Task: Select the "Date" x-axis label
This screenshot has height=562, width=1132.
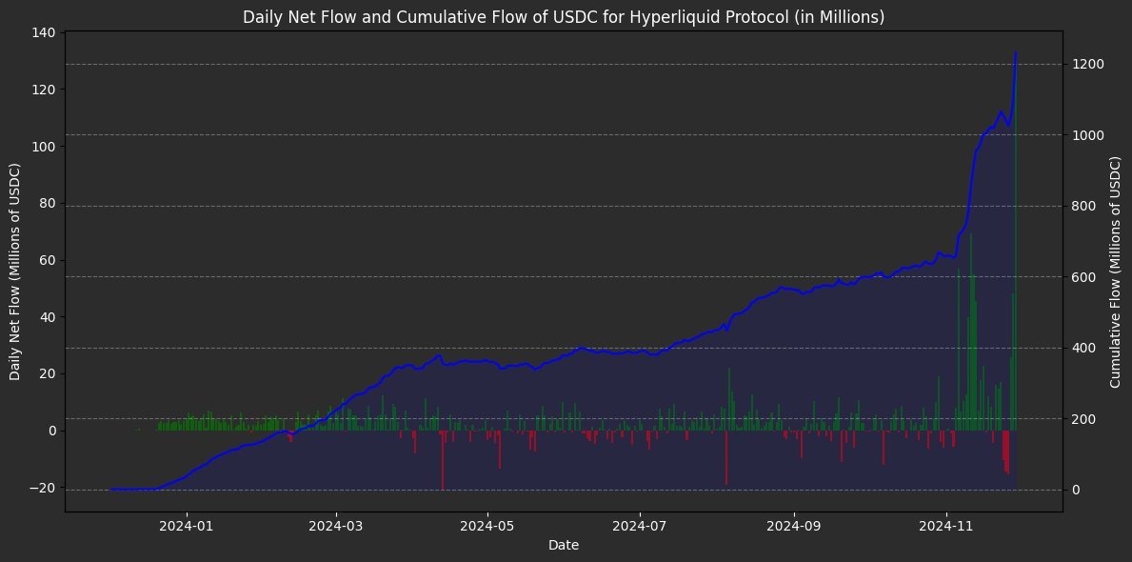Action: (x=563, y=546)
